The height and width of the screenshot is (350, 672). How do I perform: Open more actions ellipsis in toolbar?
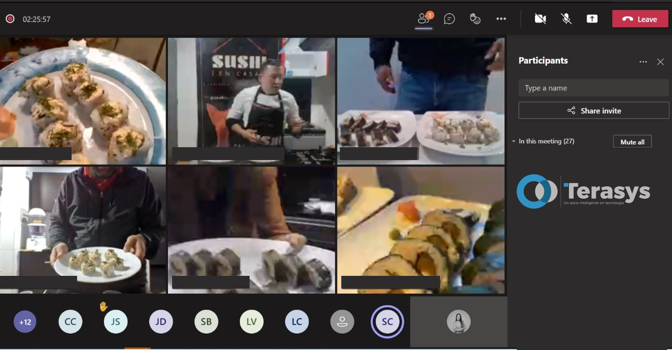[501, 19]
